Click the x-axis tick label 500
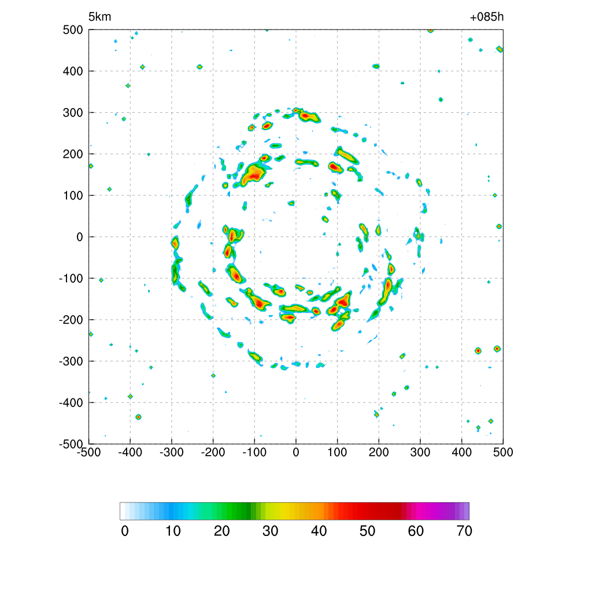This screenshot has width=592, height=592. point(503,452)
